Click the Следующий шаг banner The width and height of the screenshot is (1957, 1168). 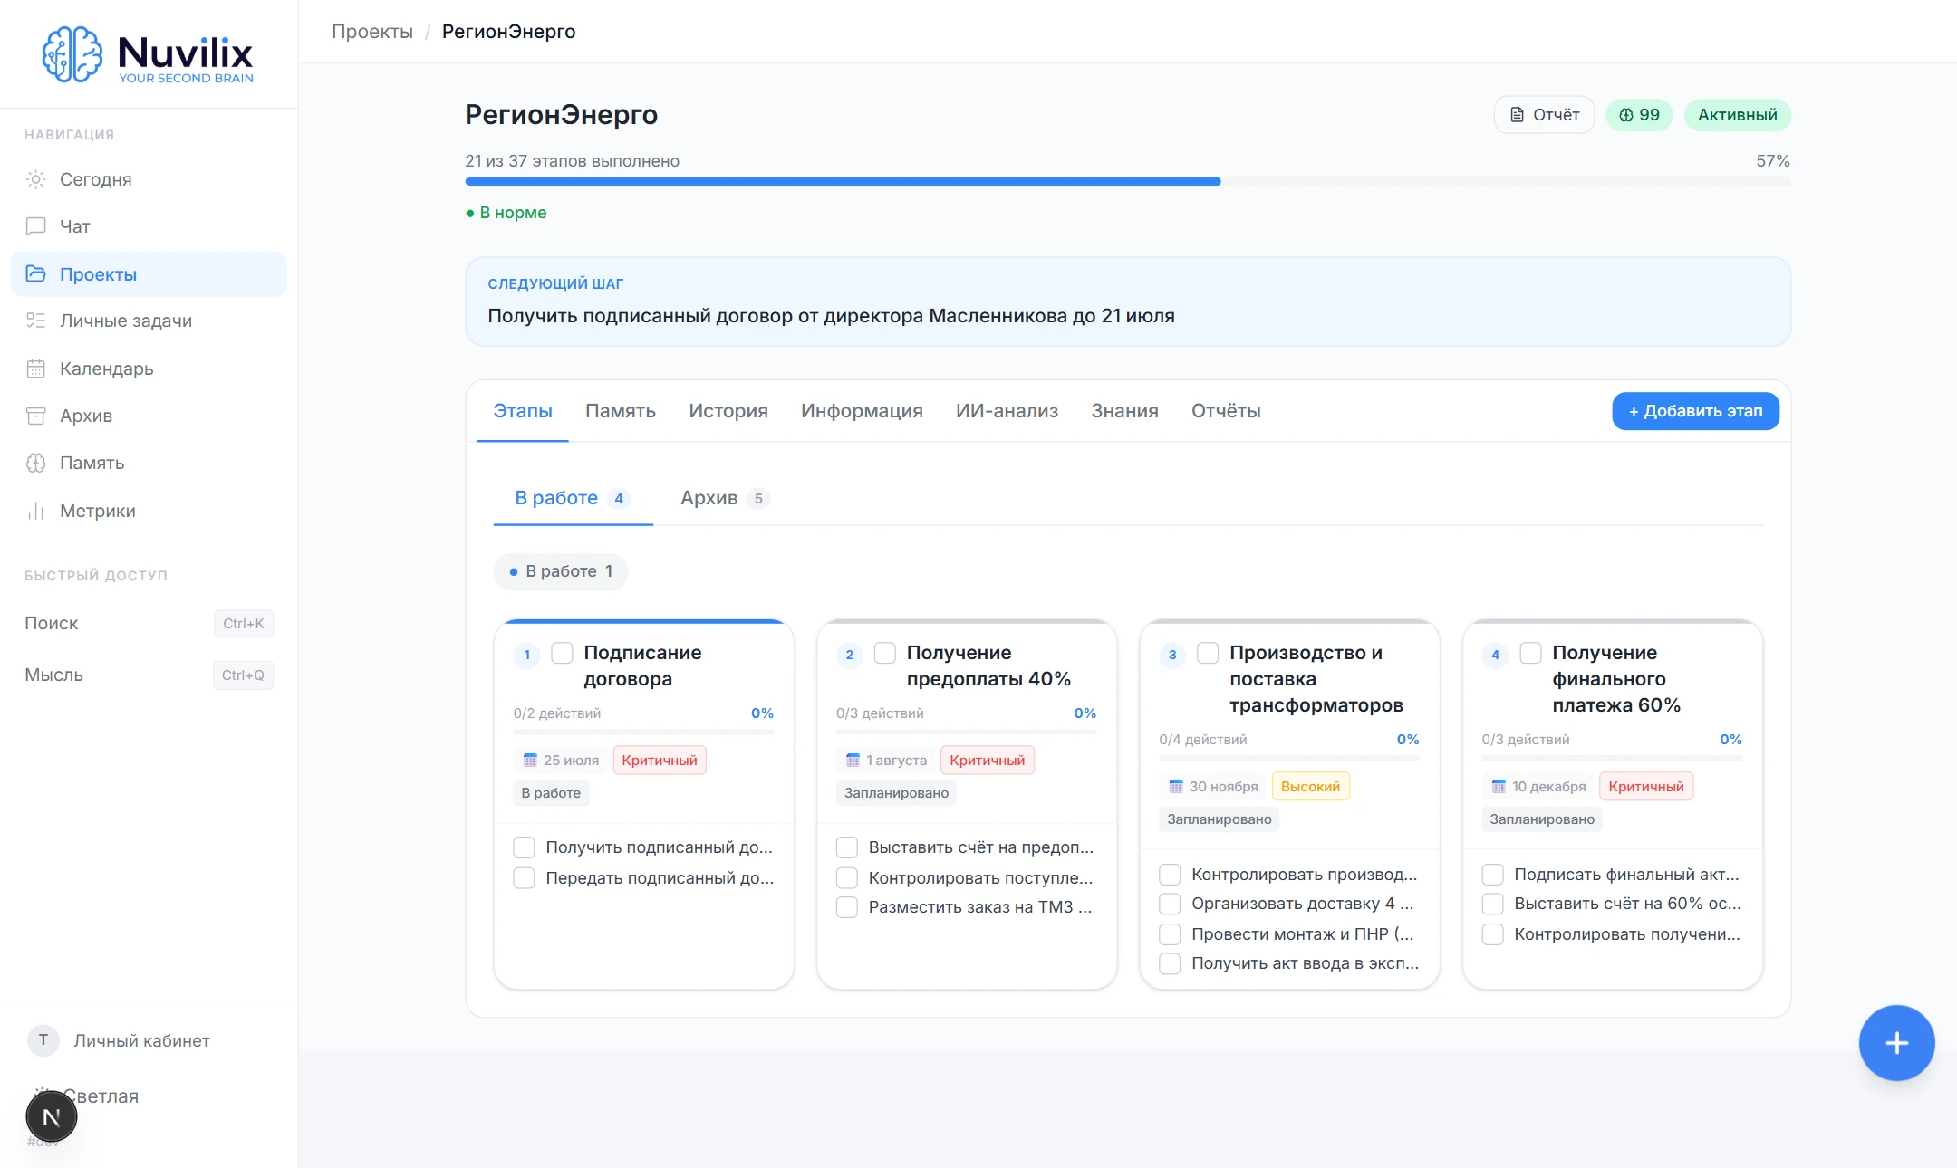point(1128,302)
